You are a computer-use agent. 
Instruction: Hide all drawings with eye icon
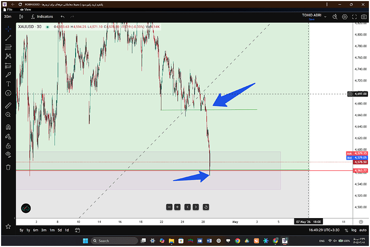pos(8,155)
